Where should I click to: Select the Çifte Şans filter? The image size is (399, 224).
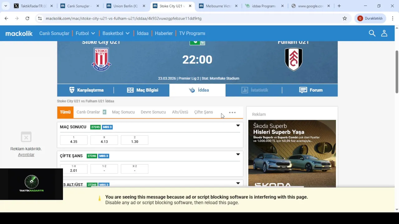pyautogui.click(x=203, y=112)
